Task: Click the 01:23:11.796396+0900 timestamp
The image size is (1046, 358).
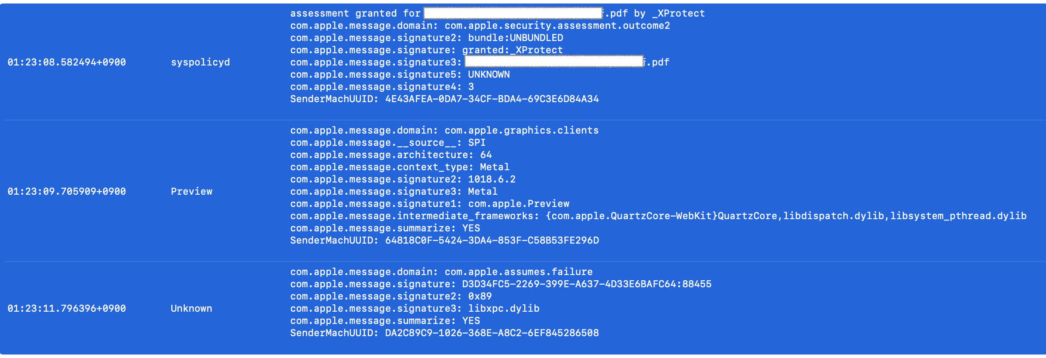Action: click(66, 309)
